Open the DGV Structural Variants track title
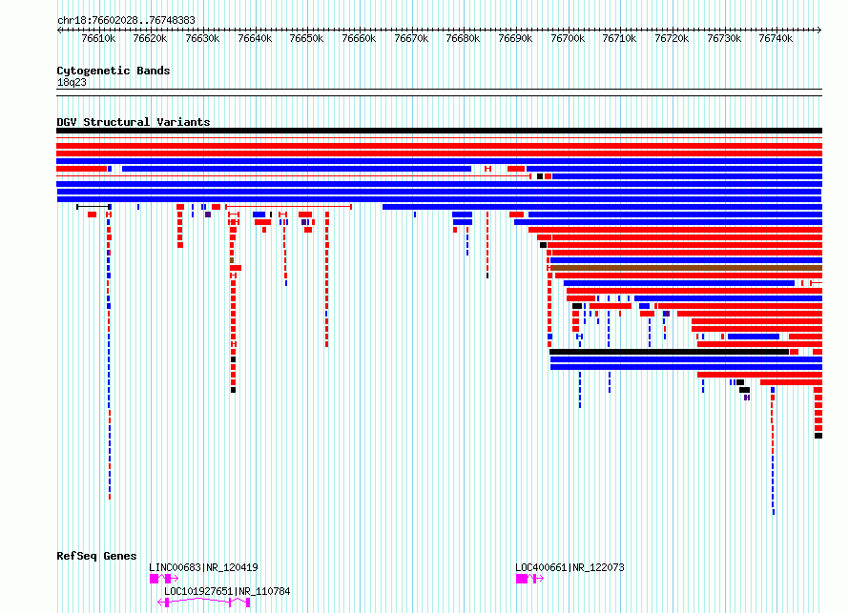Screen dimensions: 849x613 [x=134, y=122]
